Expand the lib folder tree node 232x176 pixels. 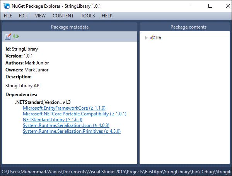click(146, 38)
